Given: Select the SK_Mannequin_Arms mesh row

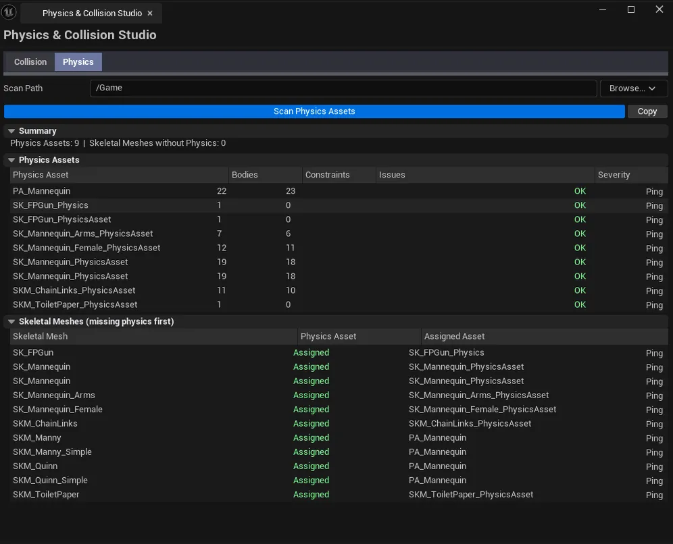Looking at the screenshot, I should [339, 396].
